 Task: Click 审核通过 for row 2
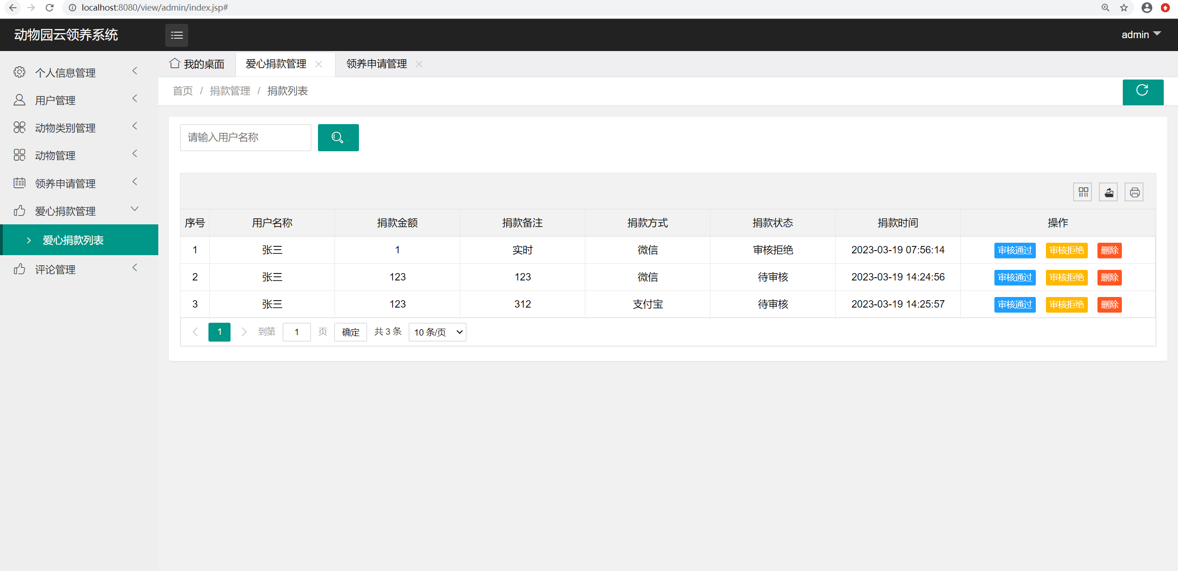point(1015,277)
